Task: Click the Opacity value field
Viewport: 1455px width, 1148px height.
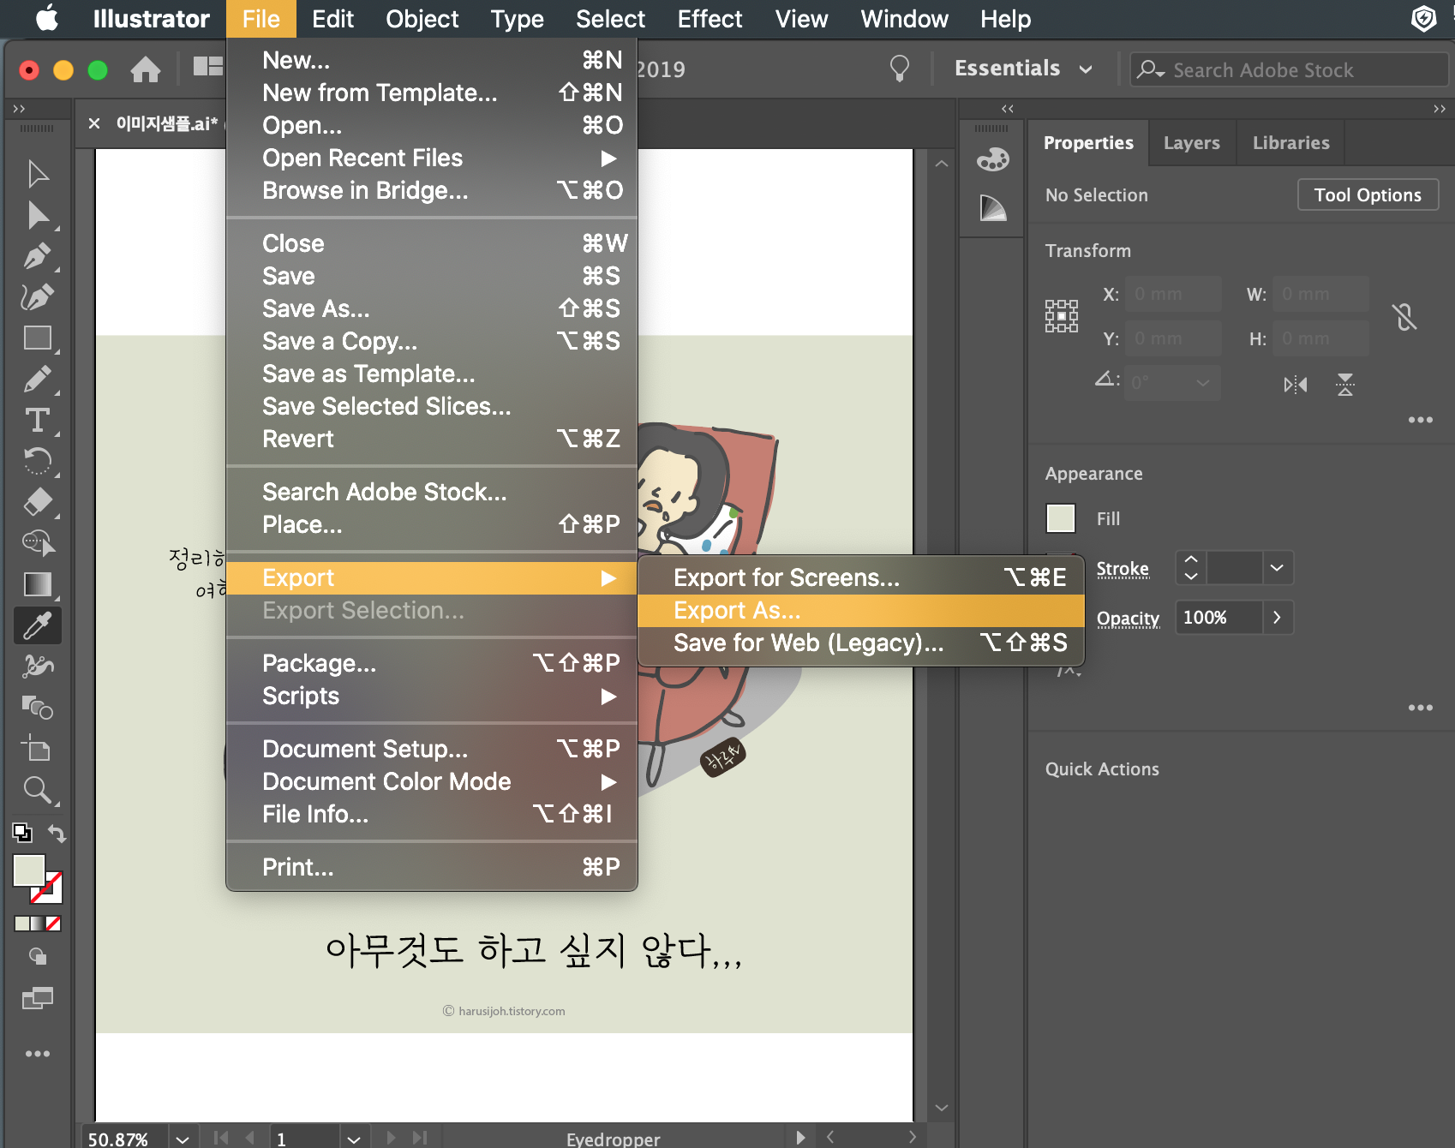Action: point(1218,618)
